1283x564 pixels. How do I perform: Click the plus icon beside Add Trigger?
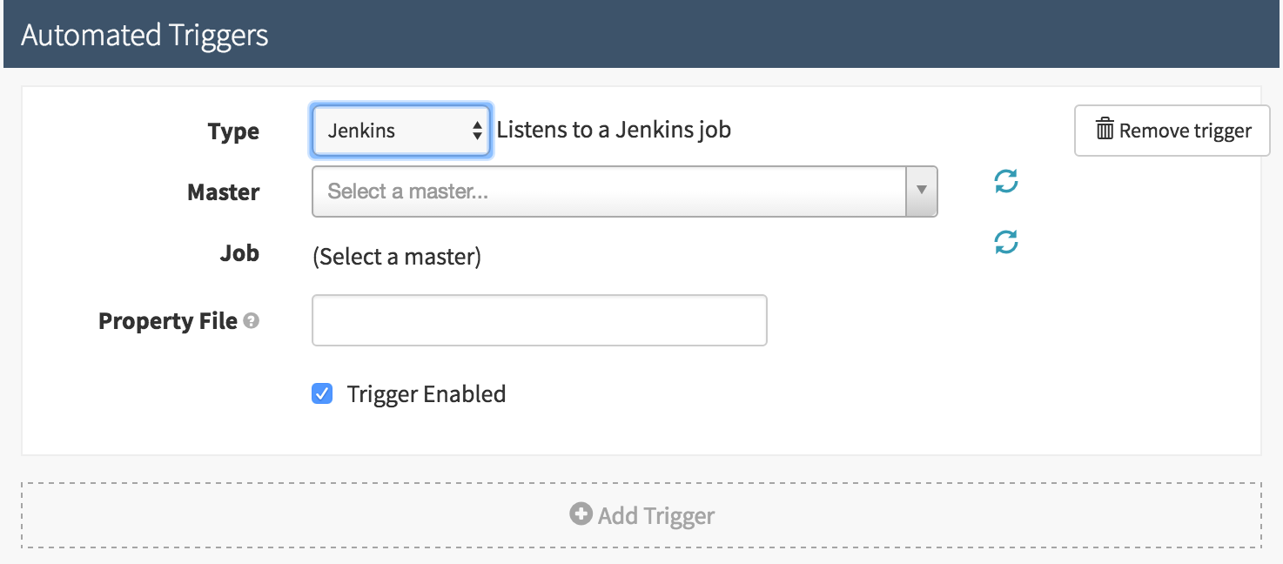[x=581, y=514]
